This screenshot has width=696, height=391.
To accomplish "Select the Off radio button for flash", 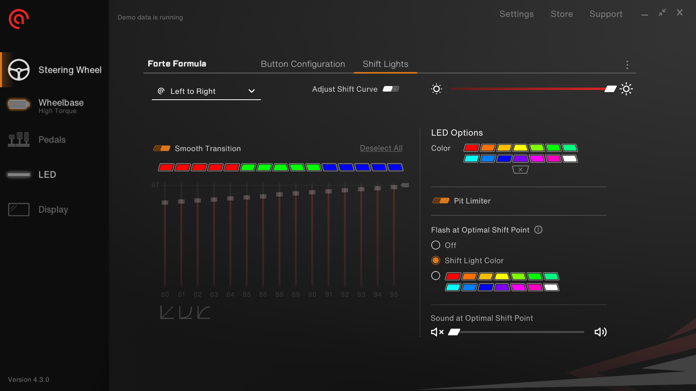I will [436, 245].
